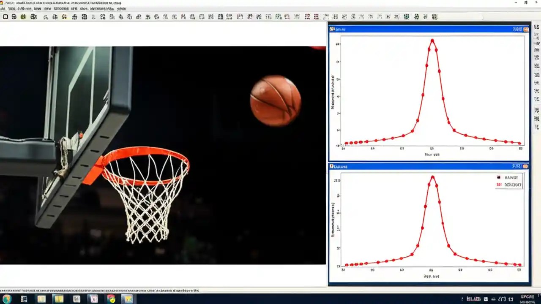Open the first menu in the menu bar
The width and height of the screenshot is (541, 304).
3,8
